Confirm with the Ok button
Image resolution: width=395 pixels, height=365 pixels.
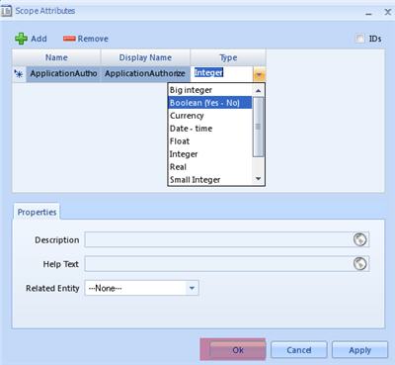238,350
